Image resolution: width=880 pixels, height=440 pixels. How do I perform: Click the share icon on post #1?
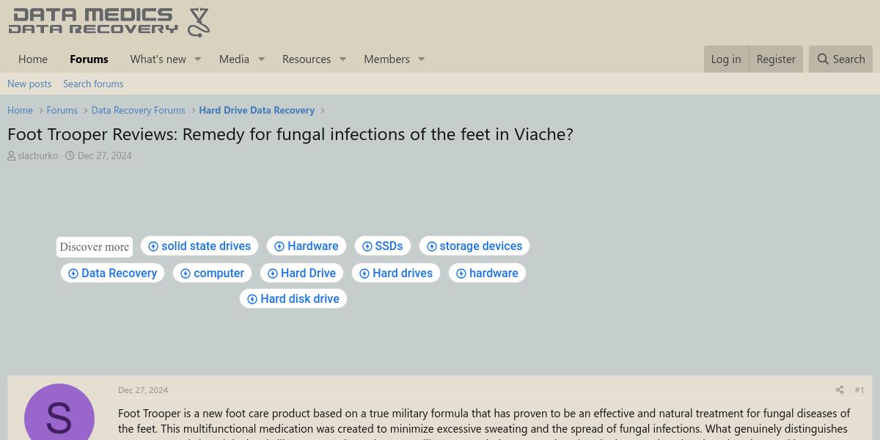840,390
